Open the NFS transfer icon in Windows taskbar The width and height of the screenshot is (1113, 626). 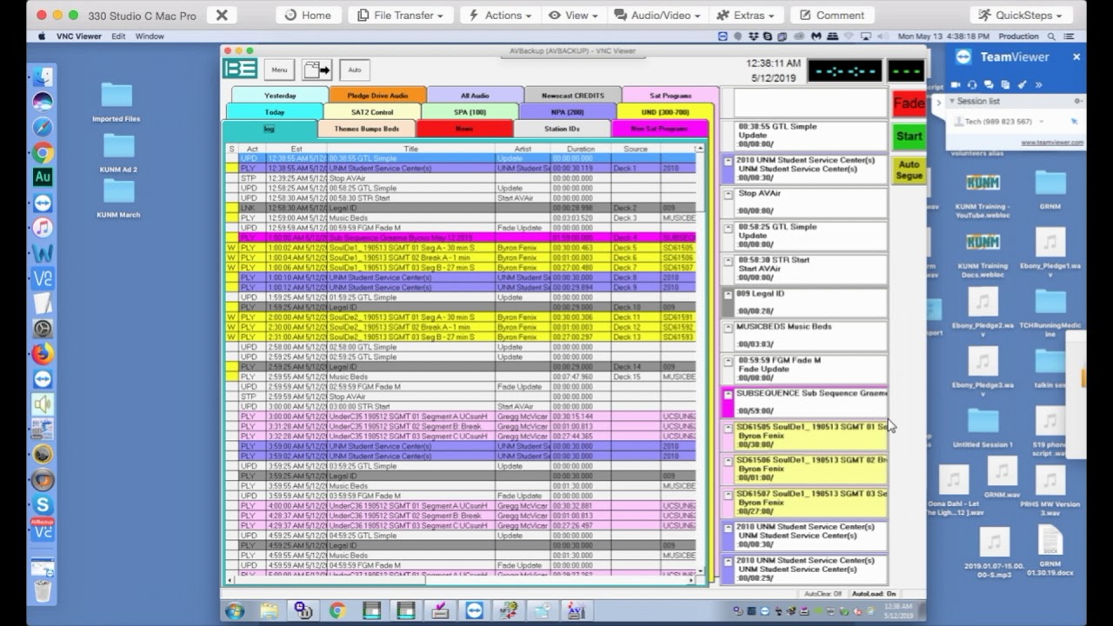[x=508, y=610]
